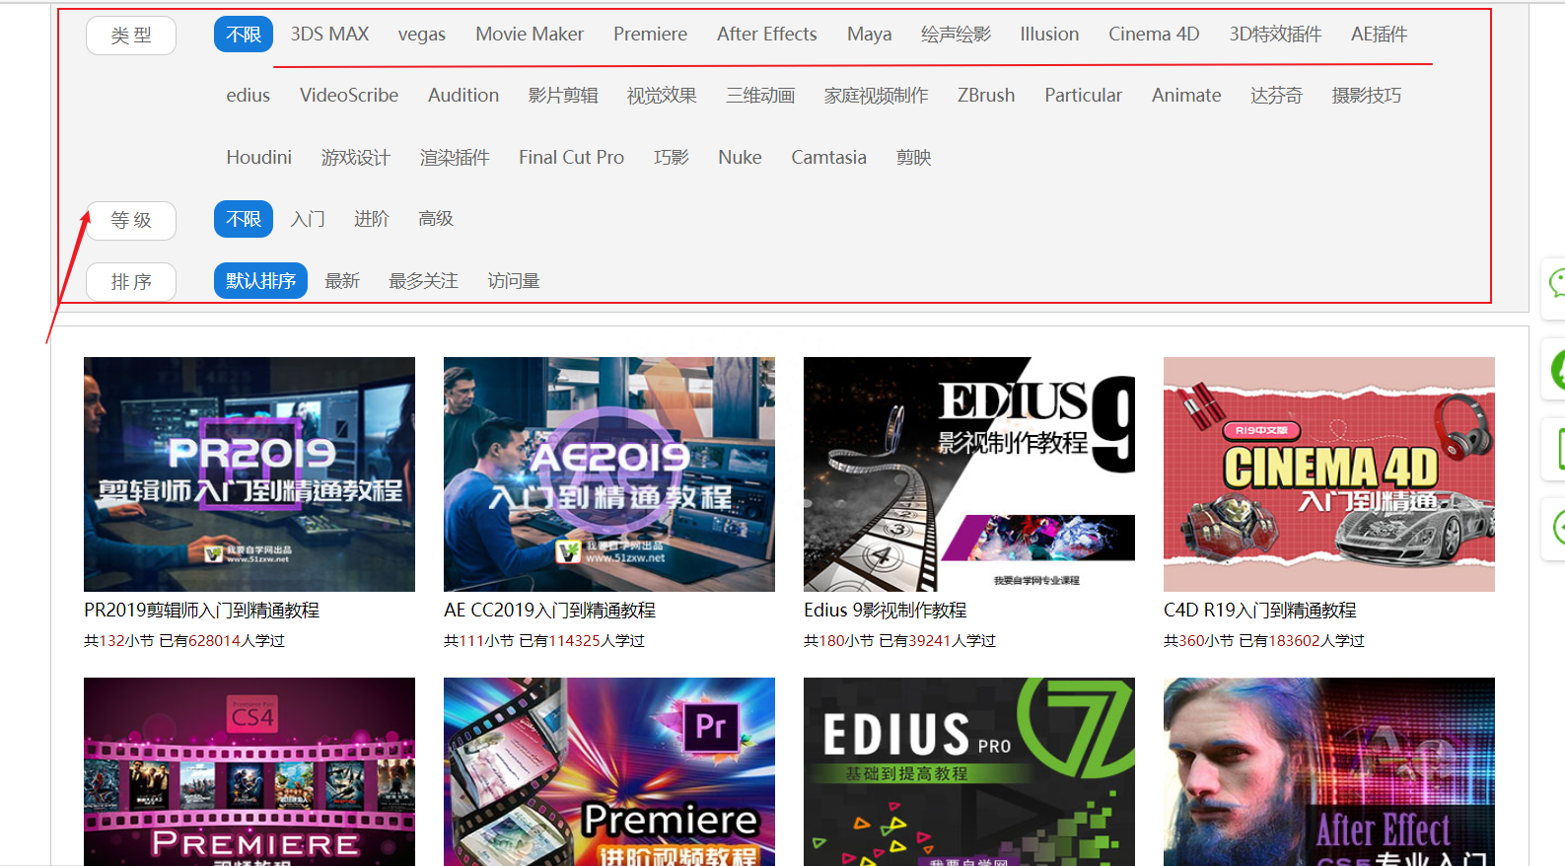Image resolution: width=1565 pixels, height=866 pixels.
Task: Sort courses by 最新
Action: (342, 281)
